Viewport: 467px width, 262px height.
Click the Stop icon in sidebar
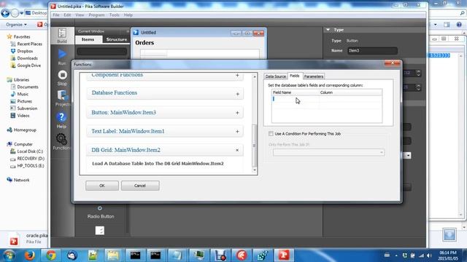[x=62, y=75]
